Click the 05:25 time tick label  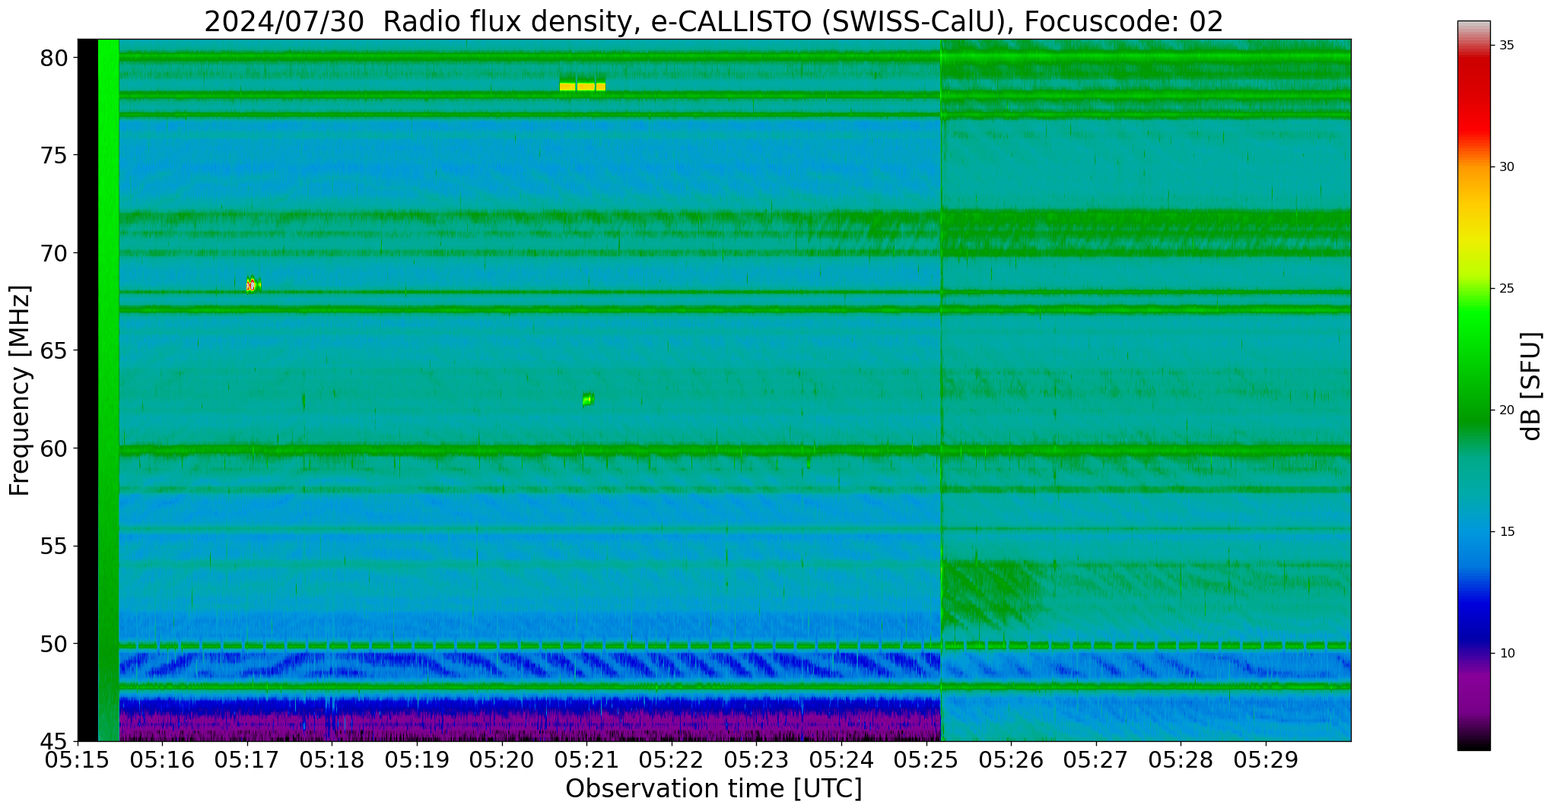(926, 759)
